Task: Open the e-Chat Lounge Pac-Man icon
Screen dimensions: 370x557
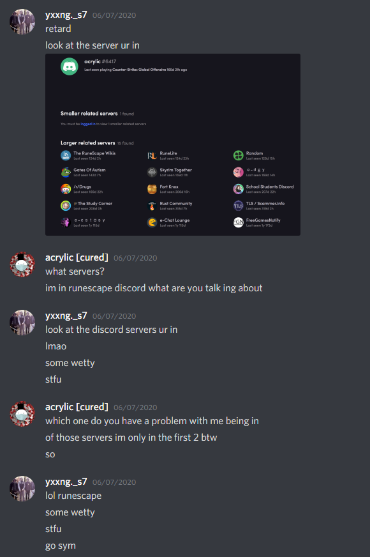Action: 152,222
